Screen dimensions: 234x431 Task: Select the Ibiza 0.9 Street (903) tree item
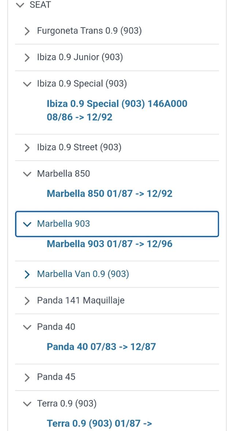click(x=79, y=147)
